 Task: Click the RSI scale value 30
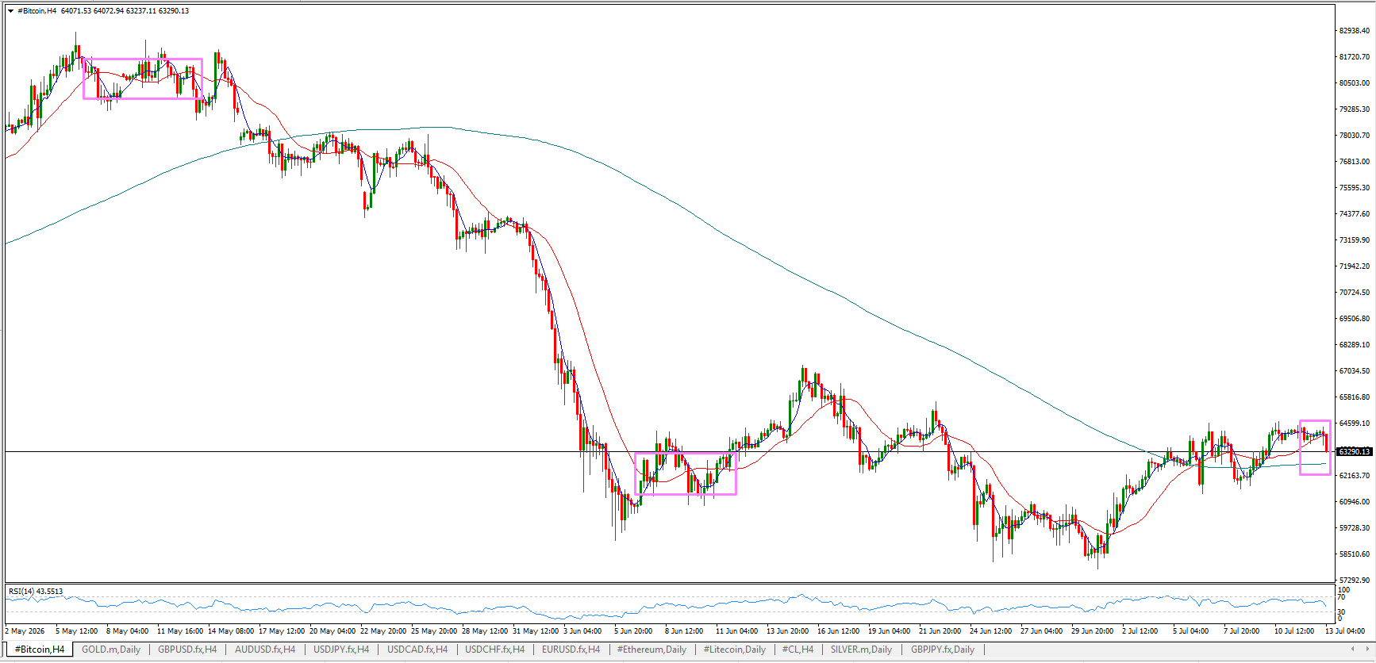pos(1342,612)
